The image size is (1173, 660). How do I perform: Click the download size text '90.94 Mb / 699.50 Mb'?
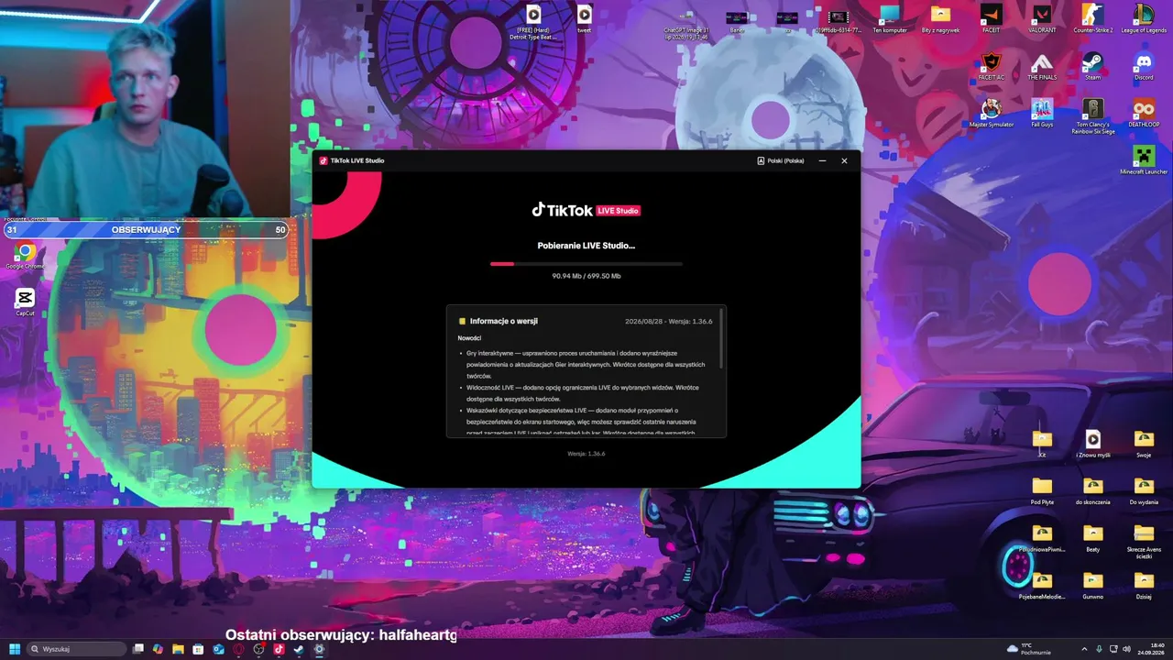(x=586, y=276)
